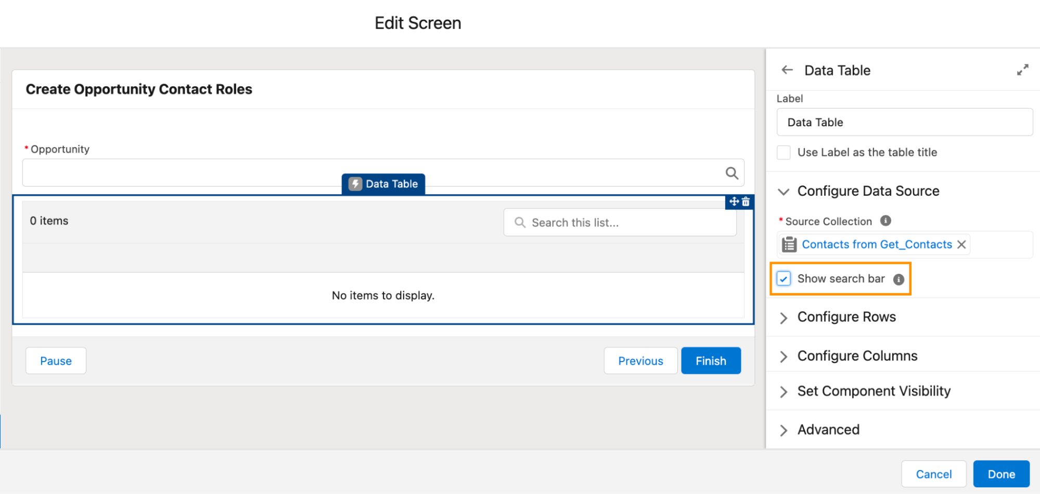Click the clipboard icon in Source Collection pill

click(789, 244)
